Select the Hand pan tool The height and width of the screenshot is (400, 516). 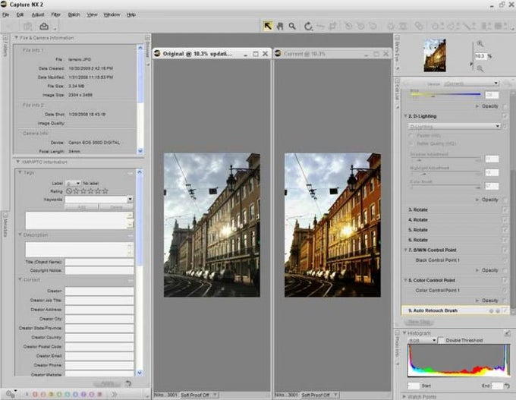(x=280, y=27)
